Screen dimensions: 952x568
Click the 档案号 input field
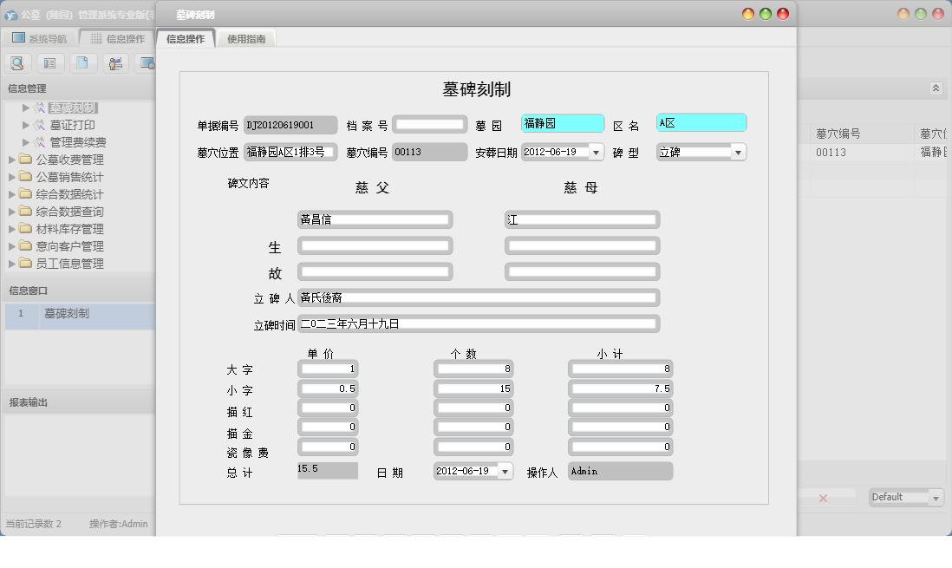[x=429, y=126]
